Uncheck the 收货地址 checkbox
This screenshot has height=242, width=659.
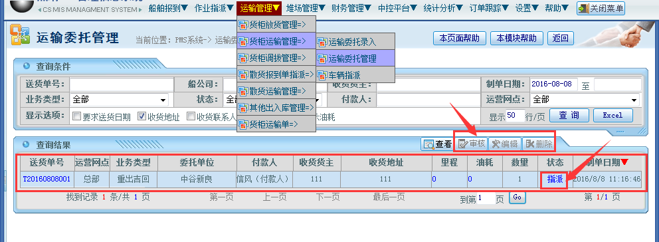click(142, 116)
